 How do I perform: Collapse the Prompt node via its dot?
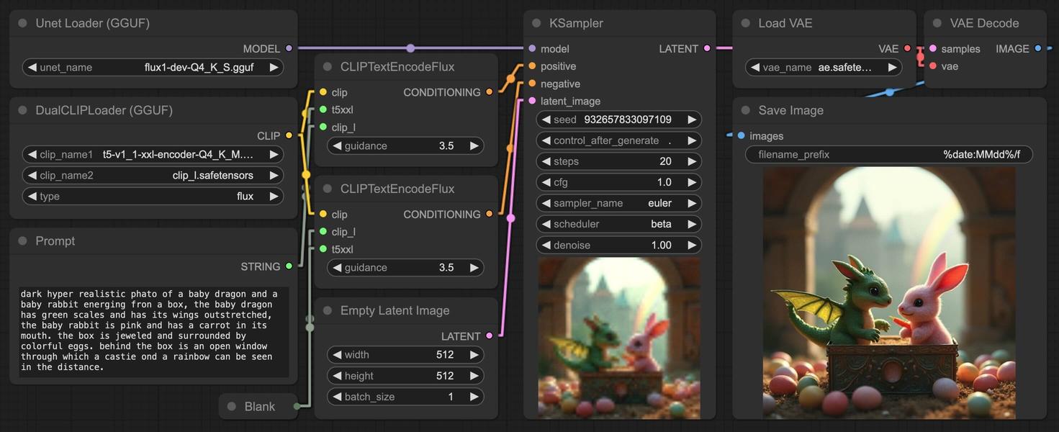pos(22,240)
